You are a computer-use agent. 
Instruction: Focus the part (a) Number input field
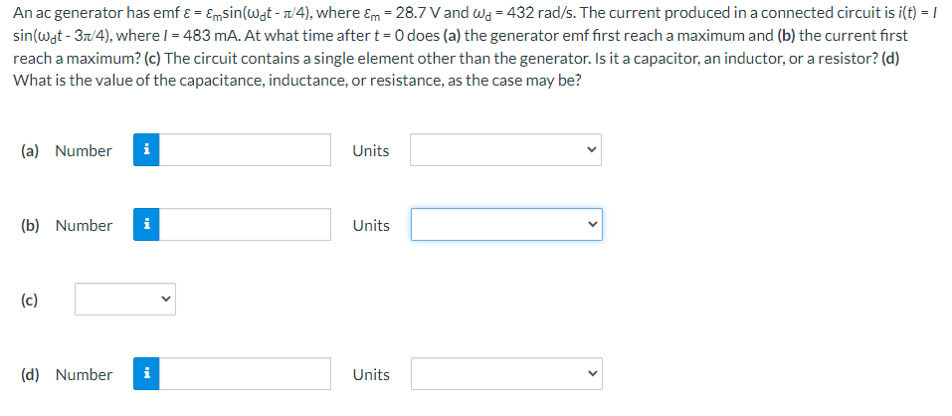pos(245,150)
